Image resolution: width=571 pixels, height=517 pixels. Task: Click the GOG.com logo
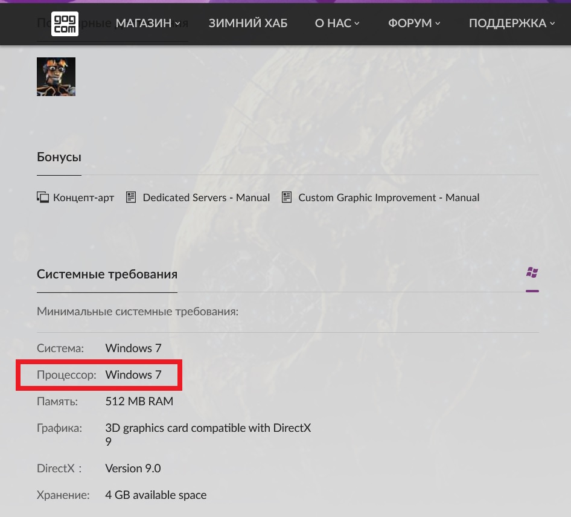point(65,24)
